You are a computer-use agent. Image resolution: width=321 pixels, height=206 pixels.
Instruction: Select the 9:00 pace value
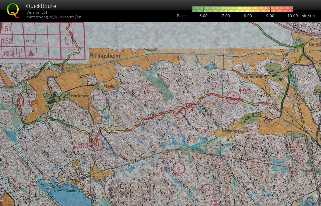[x=270, y=16]
